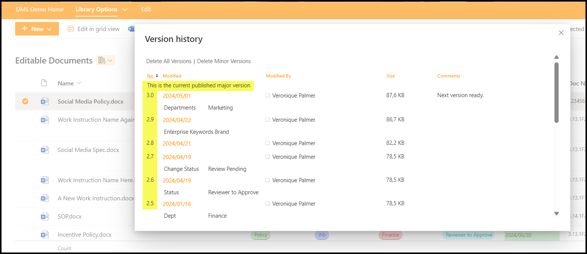The height and width of the screenshot is (254, 587).
Task: Expand the Library Options menu chevron
Action: click(x=125, y=9)
